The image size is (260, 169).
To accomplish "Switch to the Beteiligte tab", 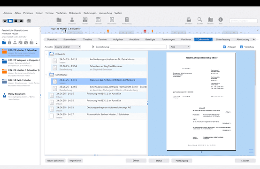I will 150,39.
